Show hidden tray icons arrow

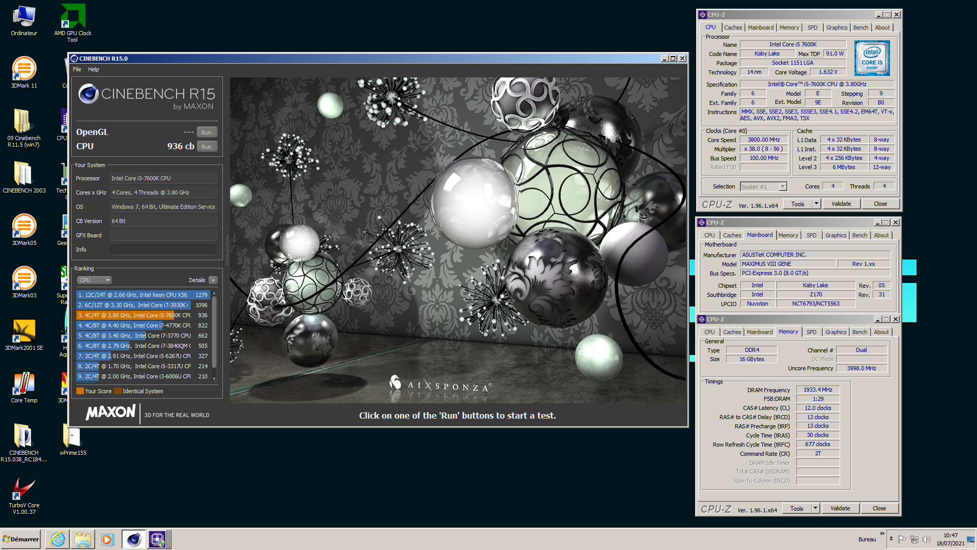(891, 539)
